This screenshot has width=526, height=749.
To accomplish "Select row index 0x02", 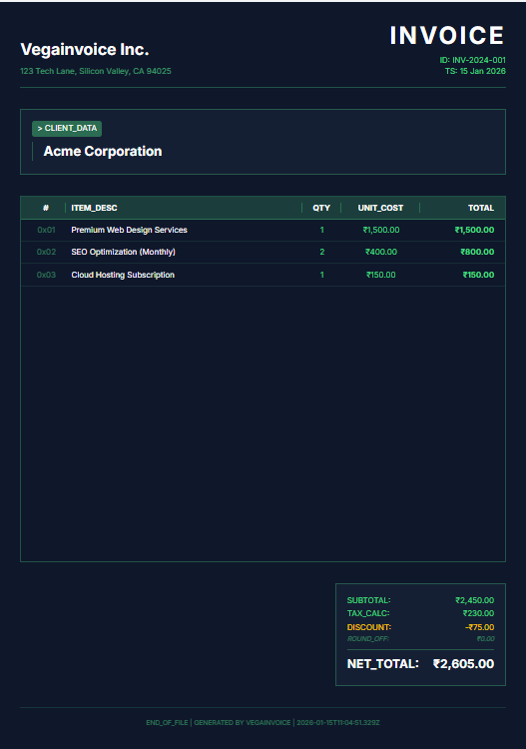I will click(x=46, y=252).
